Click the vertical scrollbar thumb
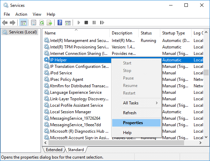This screenshot has height=161, width=210. click(x=206, y=73)
